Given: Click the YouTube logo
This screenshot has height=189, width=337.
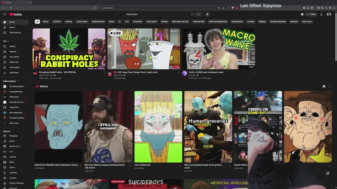Looking at the screenshot, I should pos(16,14).
